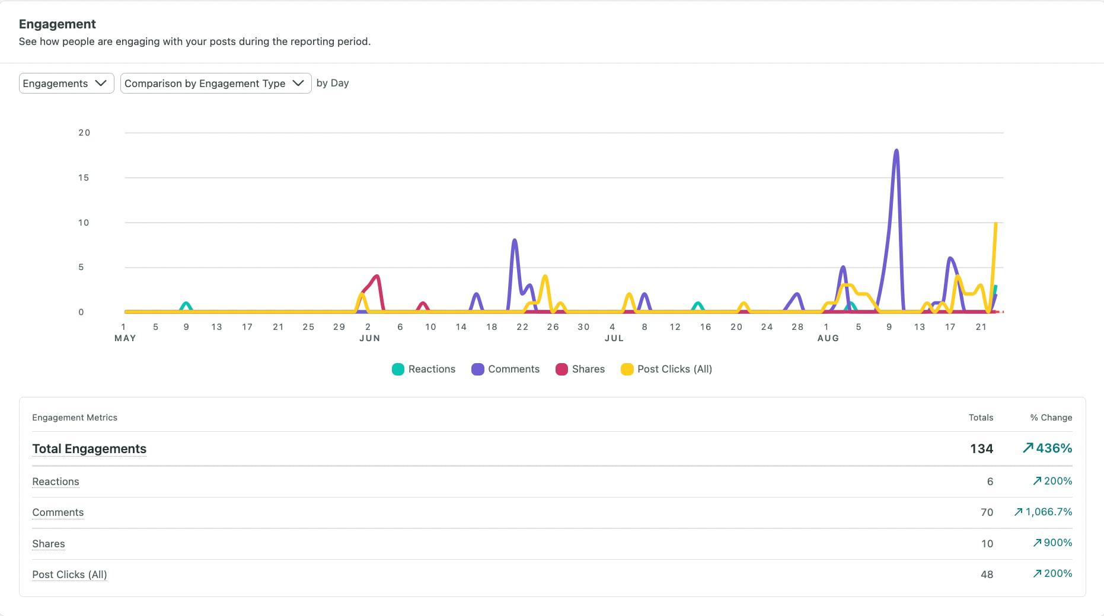The image size is (1104, 616).
Task: Click up-arrow icon beside 1,066.7%
Action: click(x=1019, y=512)
